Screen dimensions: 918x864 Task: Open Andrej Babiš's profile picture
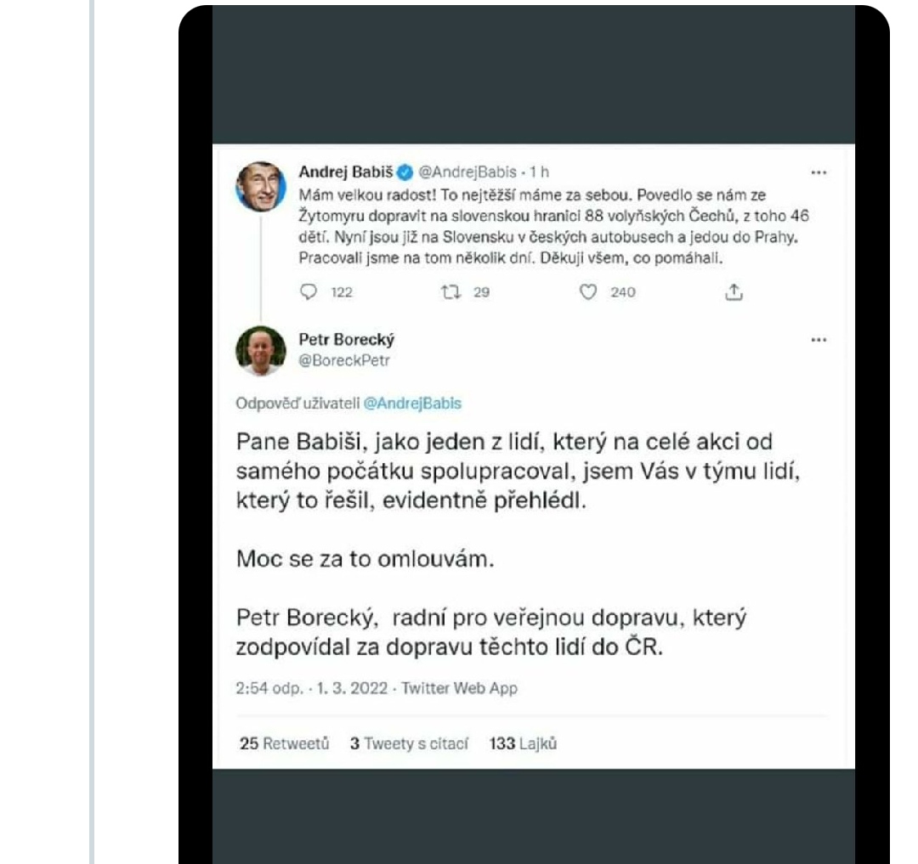(x=260, y=186)
